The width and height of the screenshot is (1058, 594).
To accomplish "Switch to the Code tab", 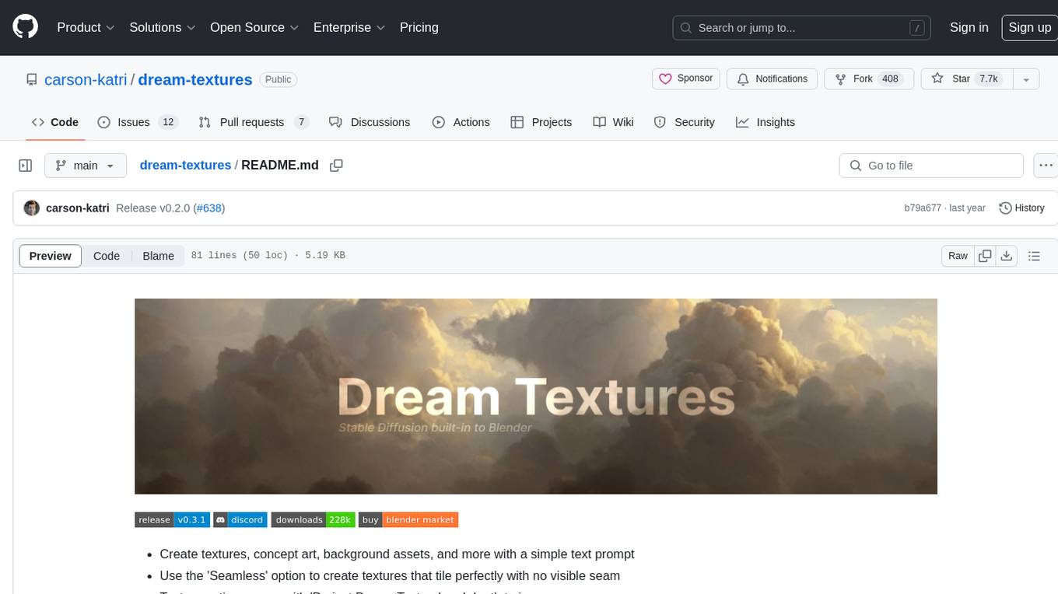I will click(x=55, y=122).
